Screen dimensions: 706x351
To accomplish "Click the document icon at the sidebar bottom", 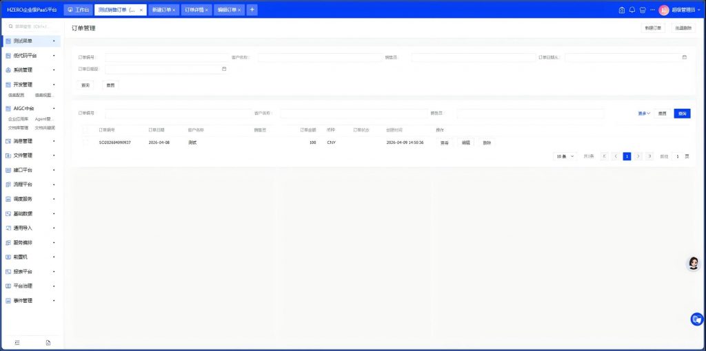I will tap(48, 342).
